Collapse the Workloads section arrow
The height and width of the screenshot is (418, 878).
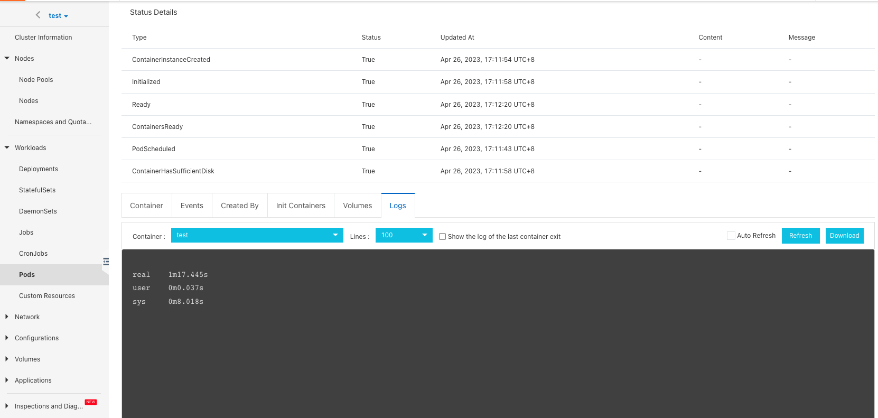(x=7, y=148)
